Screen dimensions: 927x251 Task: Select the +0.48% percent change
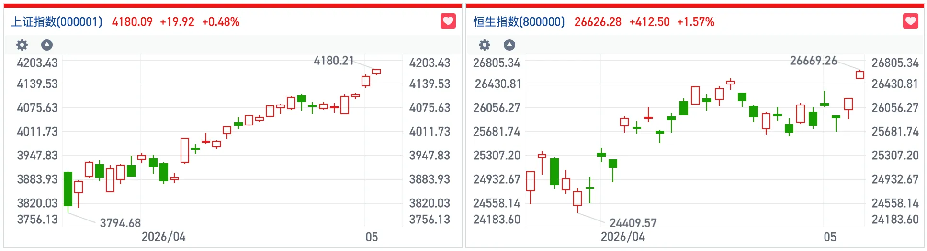pyautogui.click(x=221, y=22)
